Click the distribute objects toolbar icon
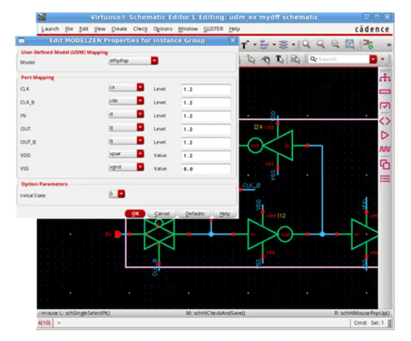Viewport: 411px width, 341px height. pos(283,45)
